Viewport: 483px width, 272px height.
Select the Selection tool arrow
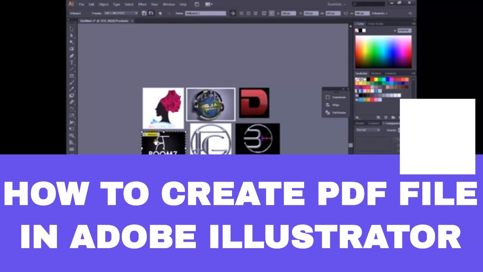click(72, 29)
